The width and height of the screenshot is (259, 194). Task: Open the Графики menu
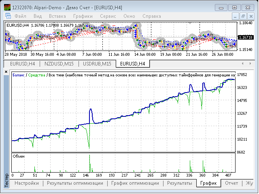click(x=83, y=16)
